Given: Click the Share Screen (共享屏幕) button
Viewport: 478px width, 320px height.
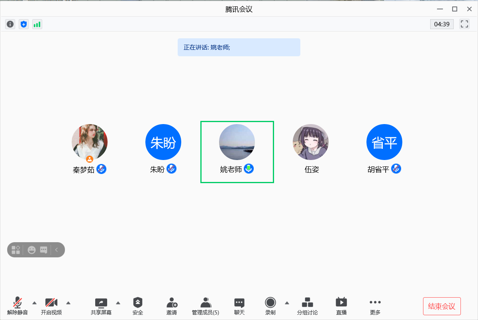Looking at the screenshot, I should [101, 306].
